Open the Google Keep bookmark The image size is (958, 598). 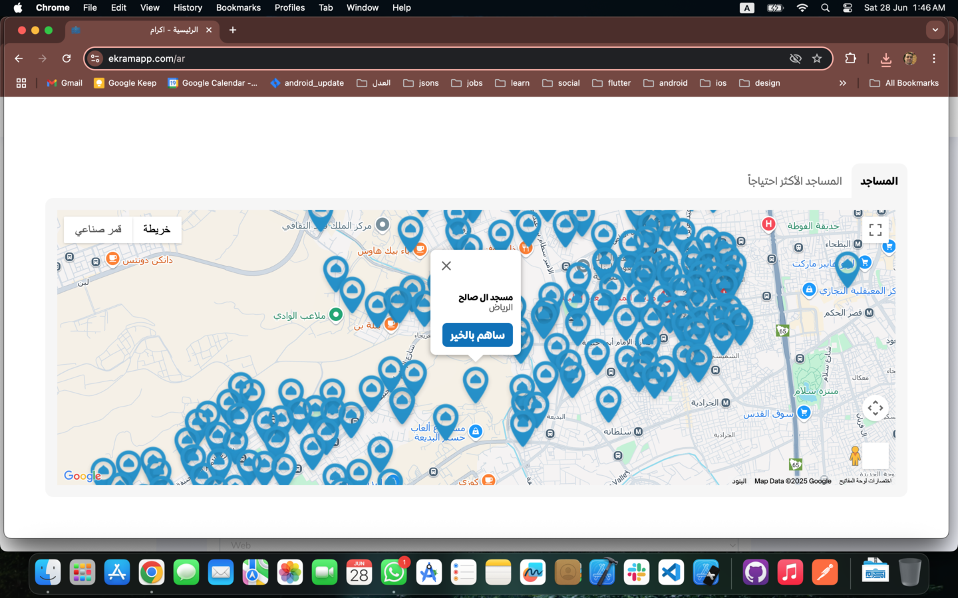tap(125, 83)
